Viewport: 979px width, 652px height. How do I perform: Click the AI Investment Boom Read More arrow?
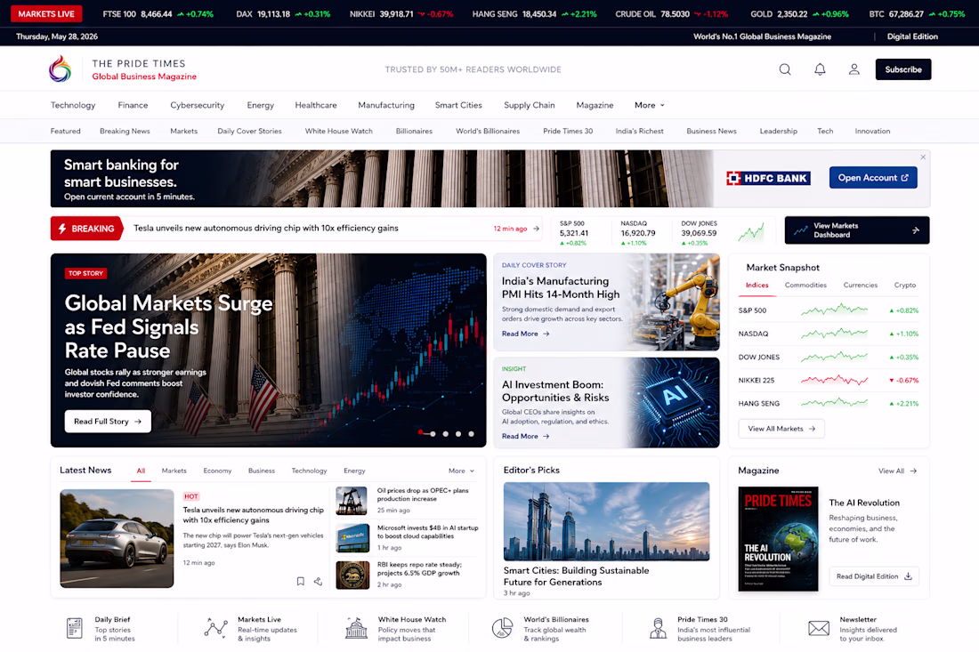546,436
